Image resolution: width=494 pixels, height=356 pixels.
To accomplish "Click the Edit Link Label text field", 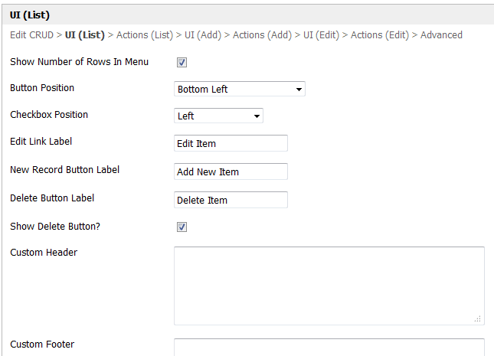I will coord(231,144).
